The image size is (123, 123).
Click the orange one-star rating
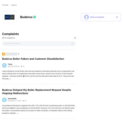(3, 54)
